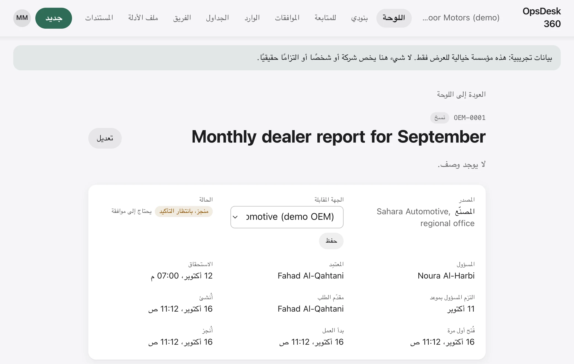
Task: Select the اللوحة (Board) tab
Action: pyautogui.click(x=394, y=18)
